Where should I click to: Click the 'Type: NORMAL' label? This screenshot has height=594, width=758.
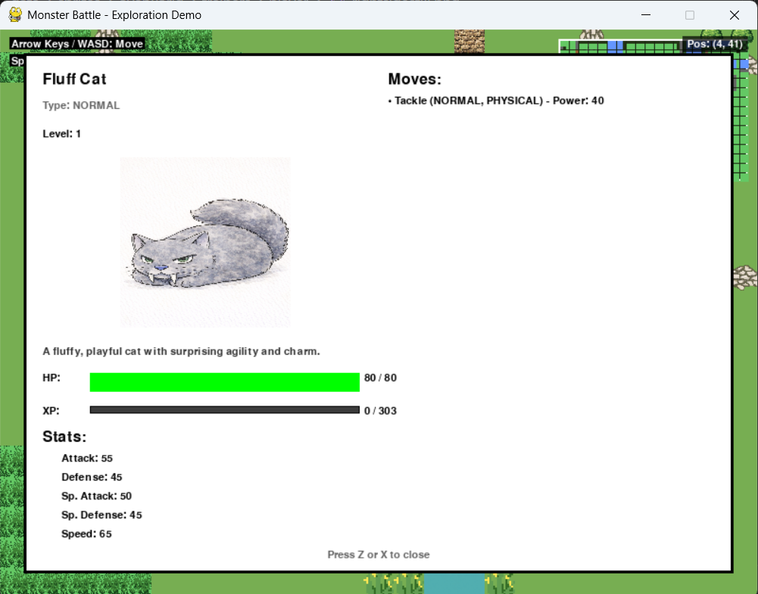click(x=81, y=105)
